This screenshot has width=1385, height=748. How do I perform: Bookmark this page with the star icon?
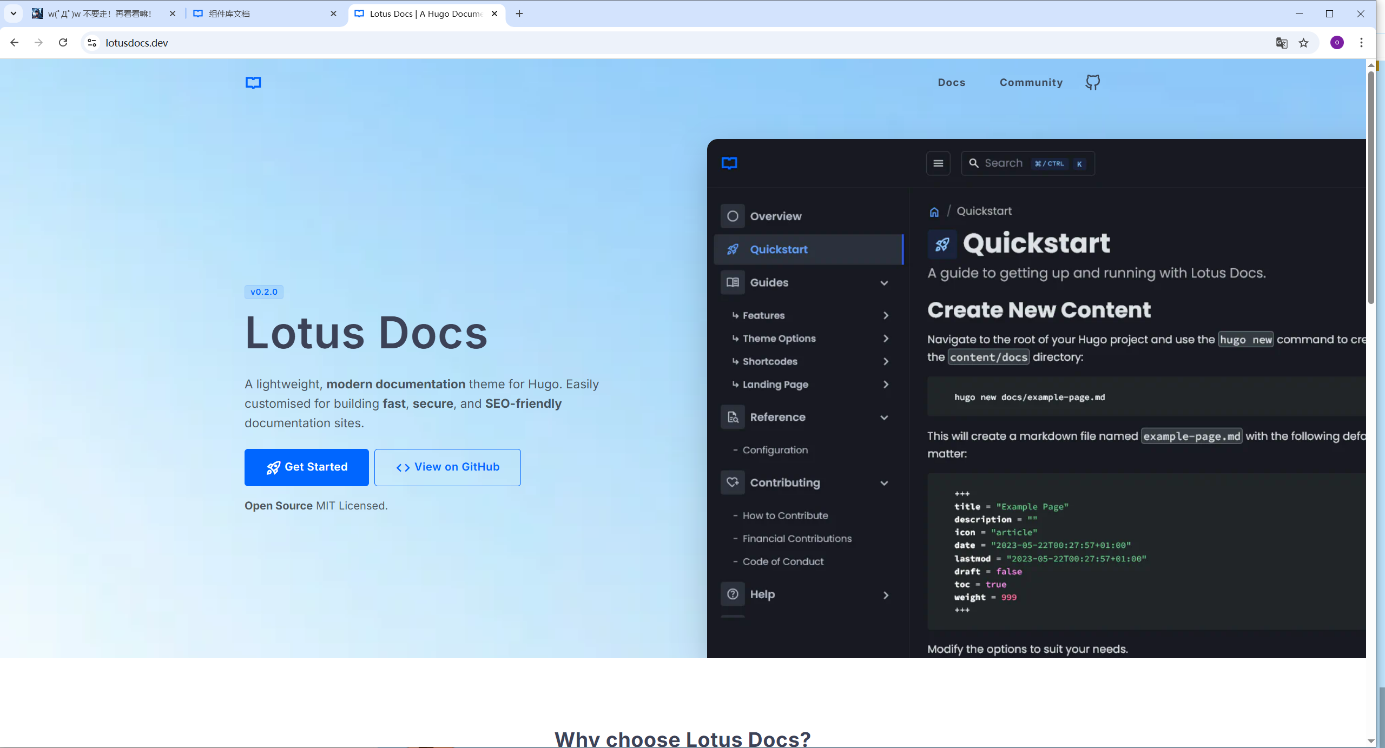tap(1303, 43)
